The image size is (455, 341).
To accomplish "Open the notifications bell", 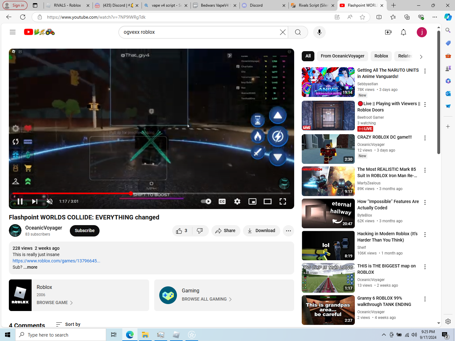I will pos(403,32).
